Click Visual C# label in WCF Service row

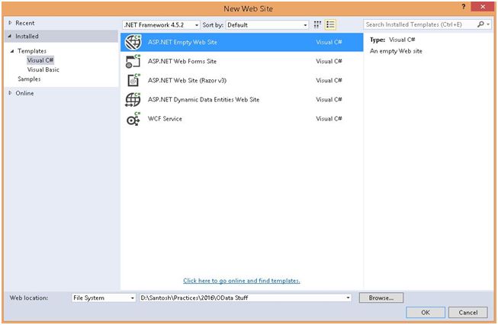pyautogui.click(x=329, y=118)
